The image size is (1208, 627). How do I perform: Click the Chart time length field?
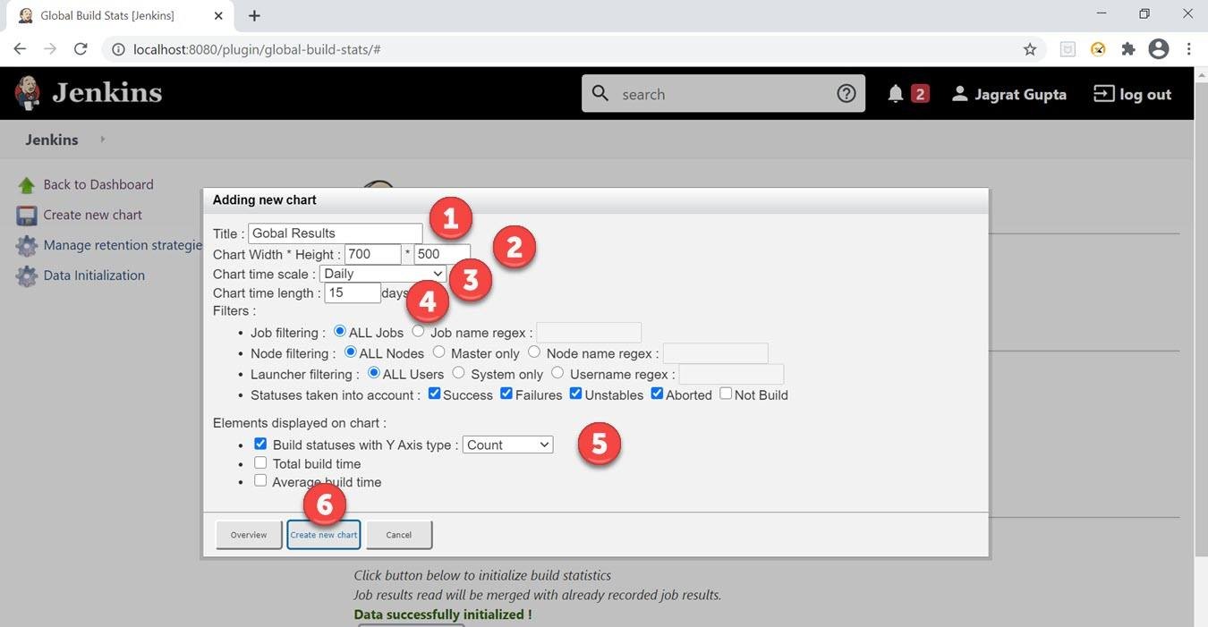(x=353, y=292)
